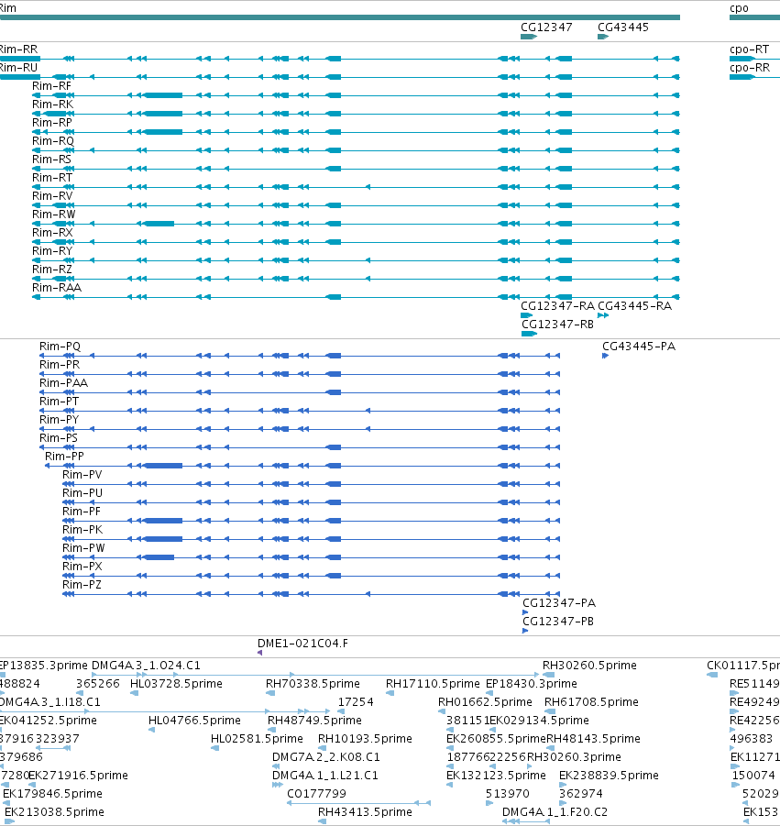Viewport: 780px width, 826px height.
Task: Select the CG12347-RB transcript label
Action: [x=558, y=325]
